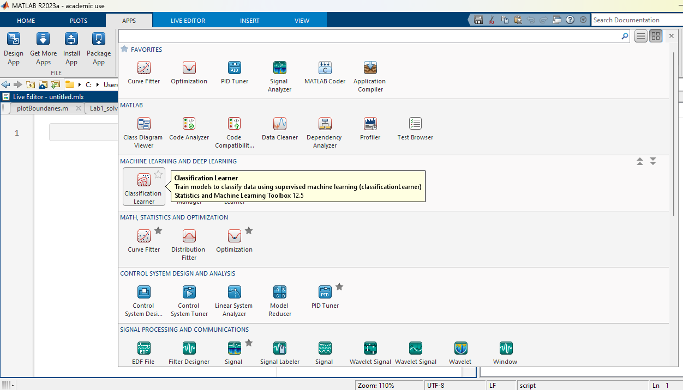Click the Install App button
Viewport: 683px width, 390px height.
(x=71, y=49)
